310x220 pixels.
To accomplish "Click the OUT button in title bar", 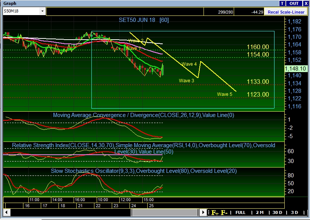I will 294,3.
